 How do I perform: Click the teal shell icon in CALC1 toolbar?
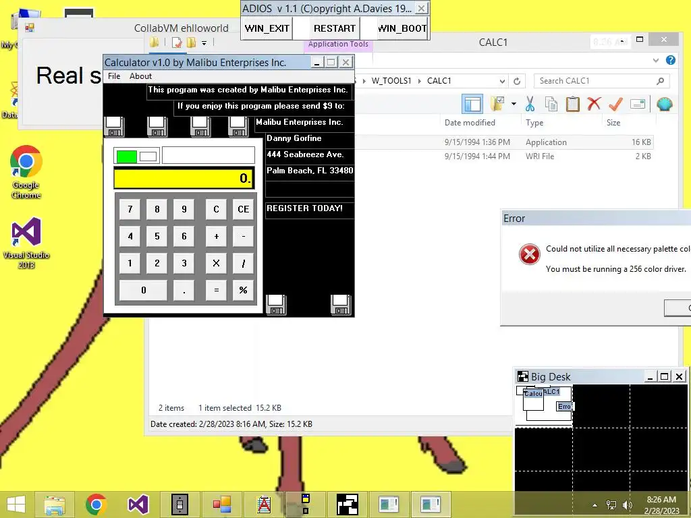(664, 105)
